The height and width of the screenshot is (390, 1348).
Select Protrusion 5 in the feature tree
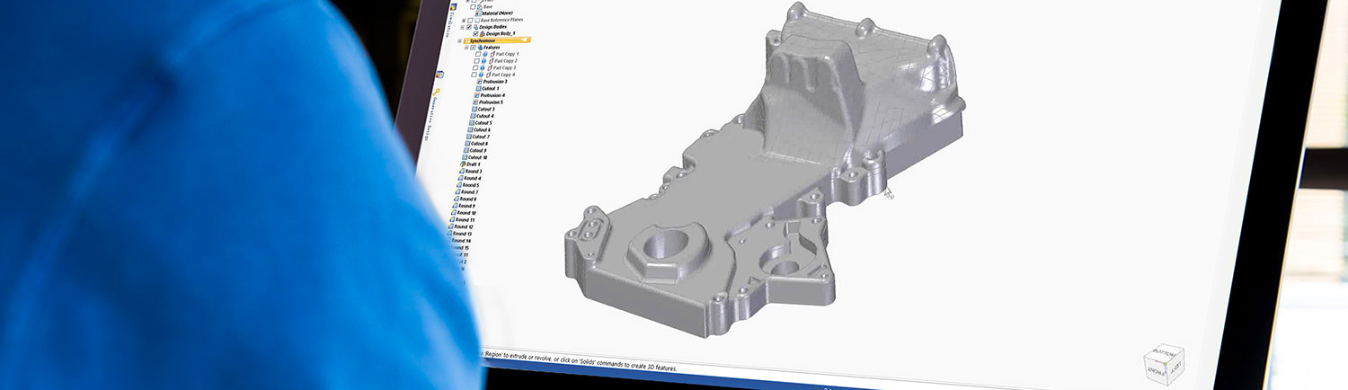492,102
